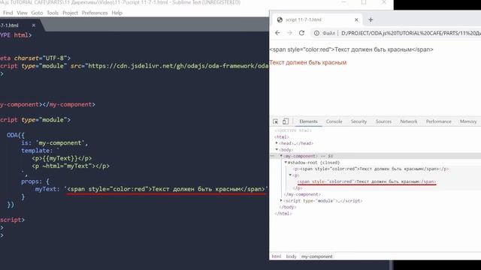Select the closing /my-component line in DOM tree
Image resolution: width=481 pixels, height=270 pixels.
[x=302, y=194]
